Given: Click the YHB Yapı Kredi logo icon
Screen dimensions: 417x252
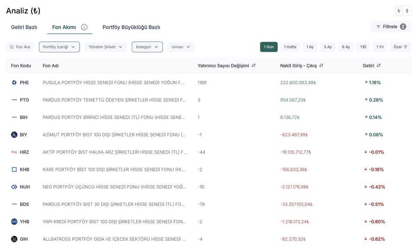Looking at the screenshot, I should [14, 221].
